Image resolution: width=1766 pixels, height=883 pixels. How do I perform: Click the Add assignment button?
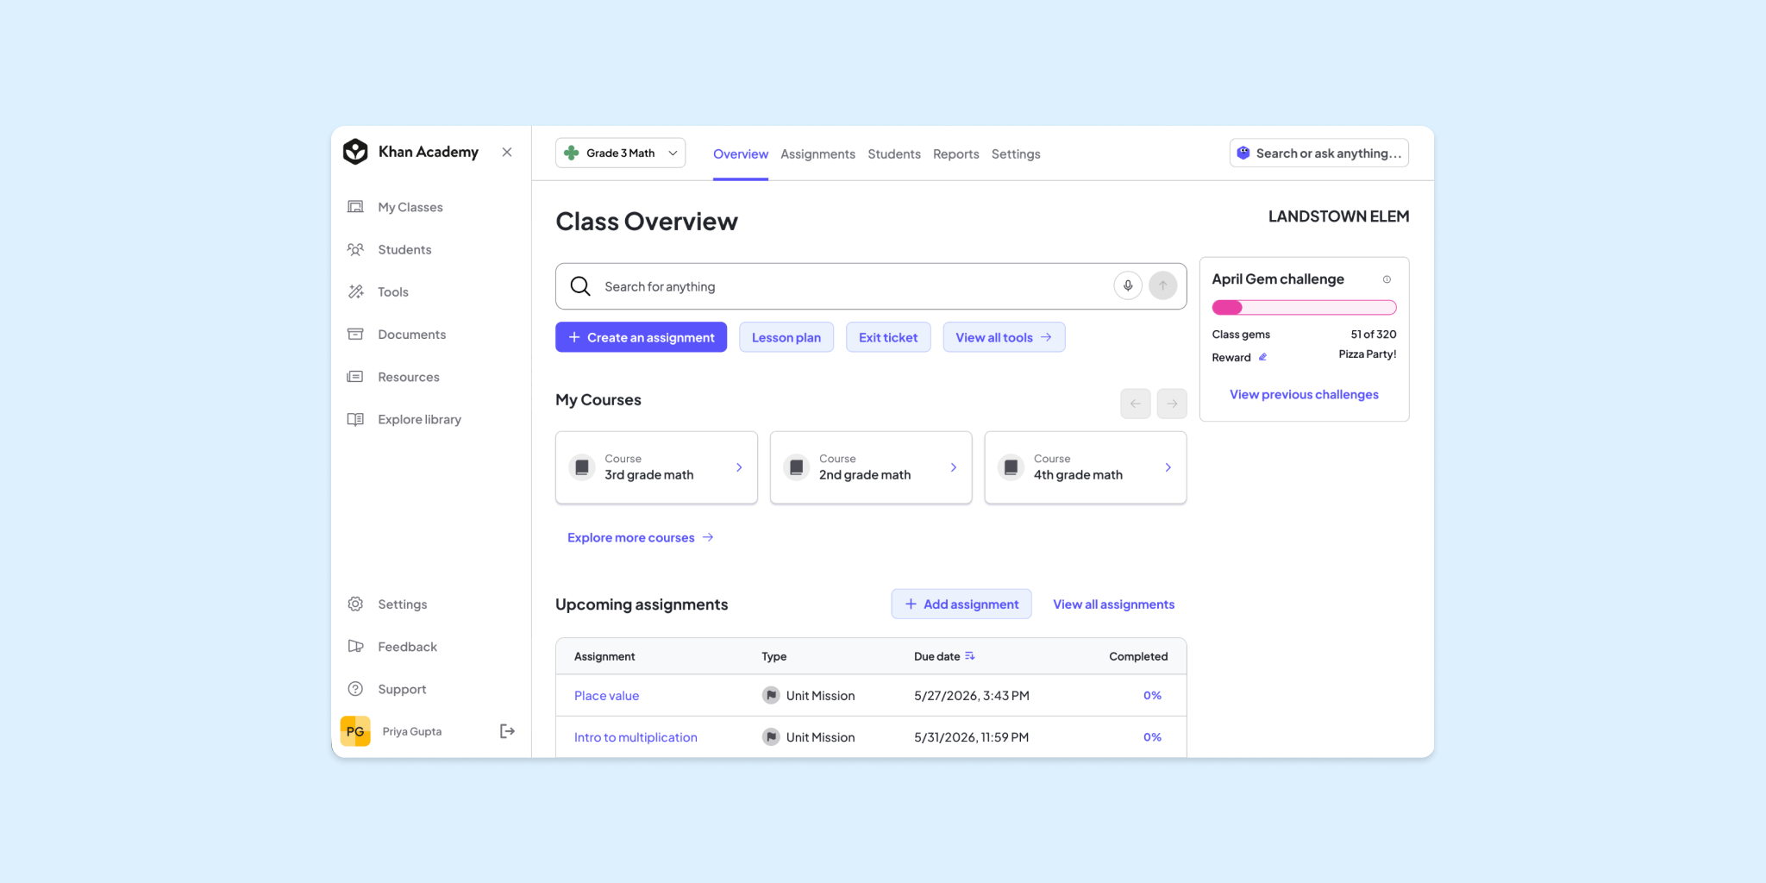[x=961, y=604]
